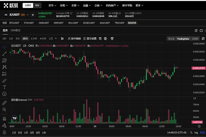Toggle log scale on price axis
Image resolution: width=206 pixels, height=137 pixels.
click(196, 132)
